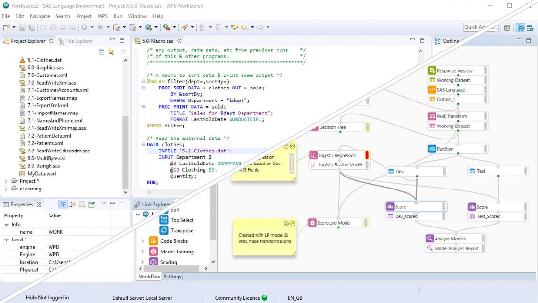The height and width of the screenshot is (303, 538).
Task: Open the File Explorer view tab
Action: point(76,41)
